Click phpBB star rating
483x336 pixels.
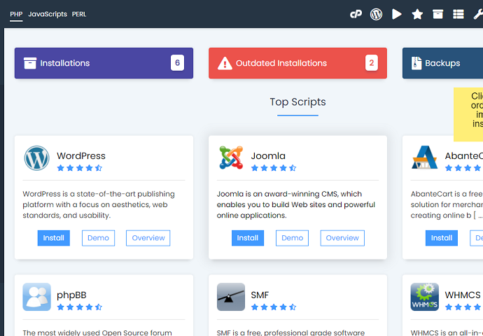[x=80, y=307]
